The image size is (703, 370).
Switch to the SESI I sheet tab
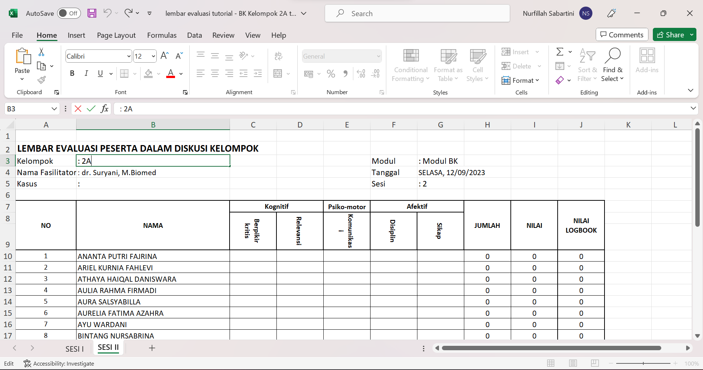tap(75, 349)
